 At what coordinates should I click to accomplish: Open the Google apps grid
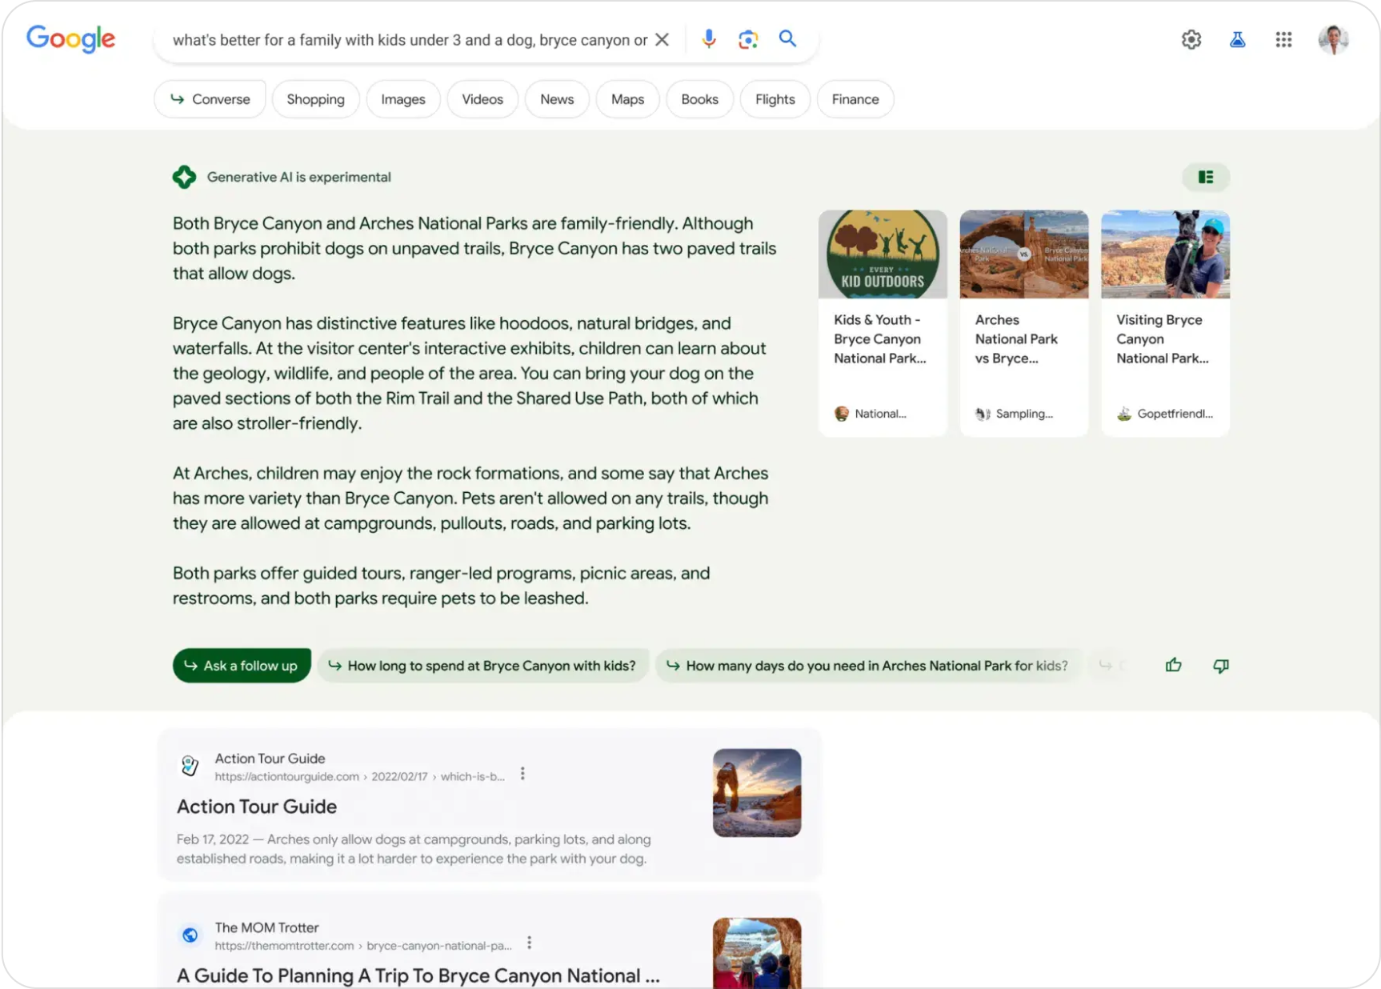pos(1283,39)
